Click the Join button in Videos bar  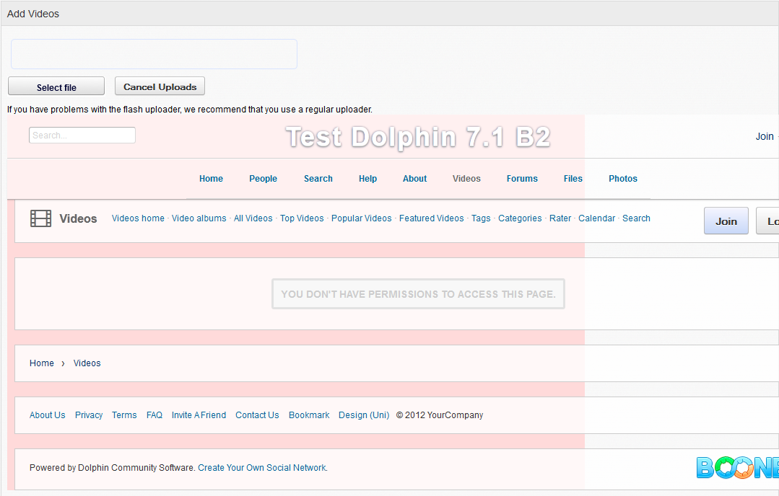[726, 221]
